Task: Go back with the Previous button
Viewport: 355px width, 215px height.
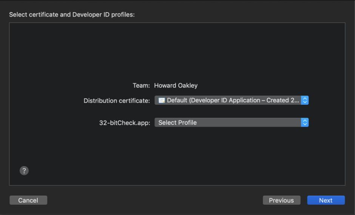Action: tap(281, 200)
